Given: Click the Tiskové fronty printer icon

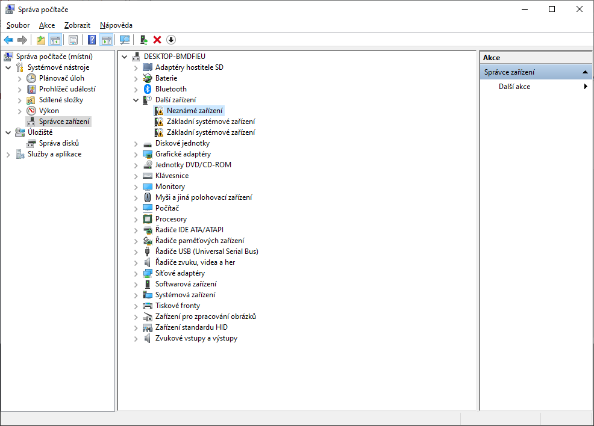Looking at the screenshot, I should coord(148,306).
